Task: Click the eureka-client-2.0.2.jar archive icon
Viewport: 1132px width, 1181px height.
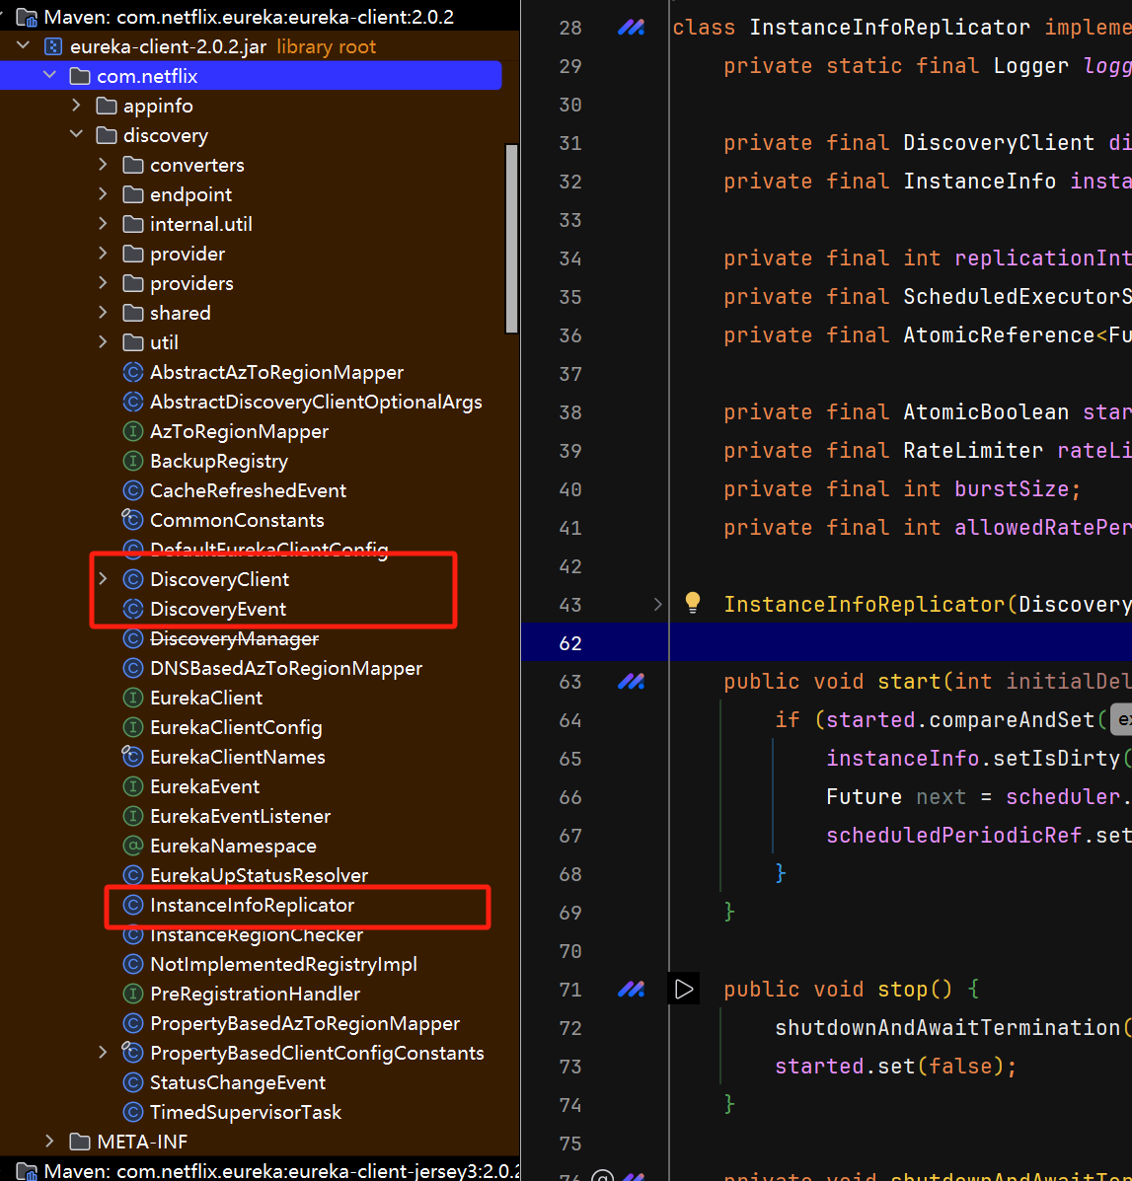Action: pyautogui.click(x=53, y=46)
